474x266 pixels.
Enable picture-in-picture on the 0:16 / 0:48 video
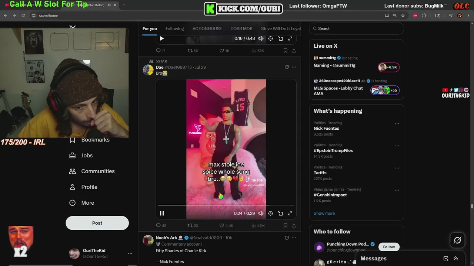coord(281,38)
